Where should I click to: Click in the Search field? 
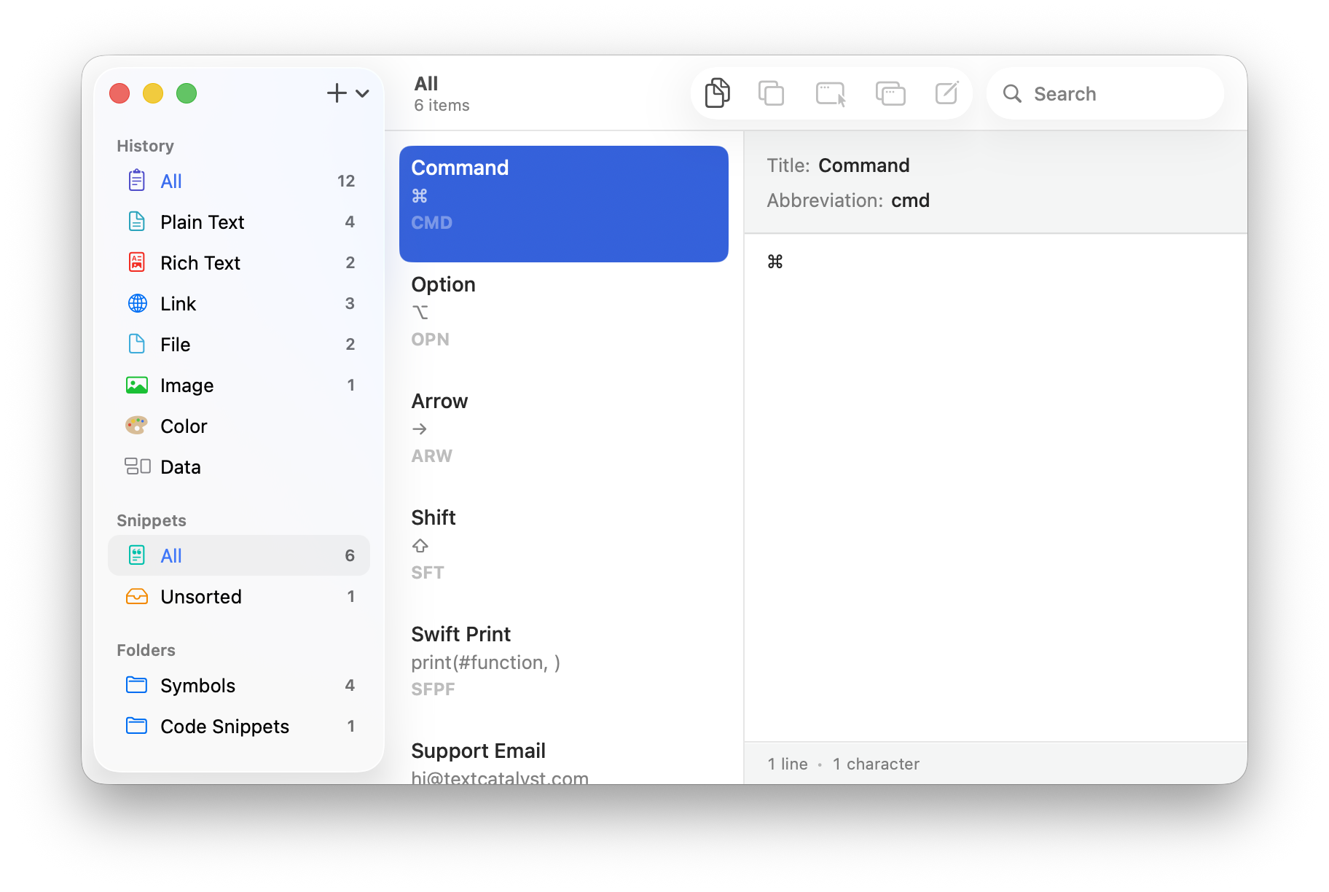(x=1115, y=94)
